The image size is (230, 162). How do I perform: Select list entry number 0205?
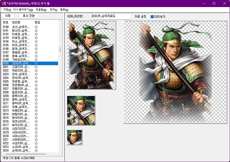(x=30, y=81)
